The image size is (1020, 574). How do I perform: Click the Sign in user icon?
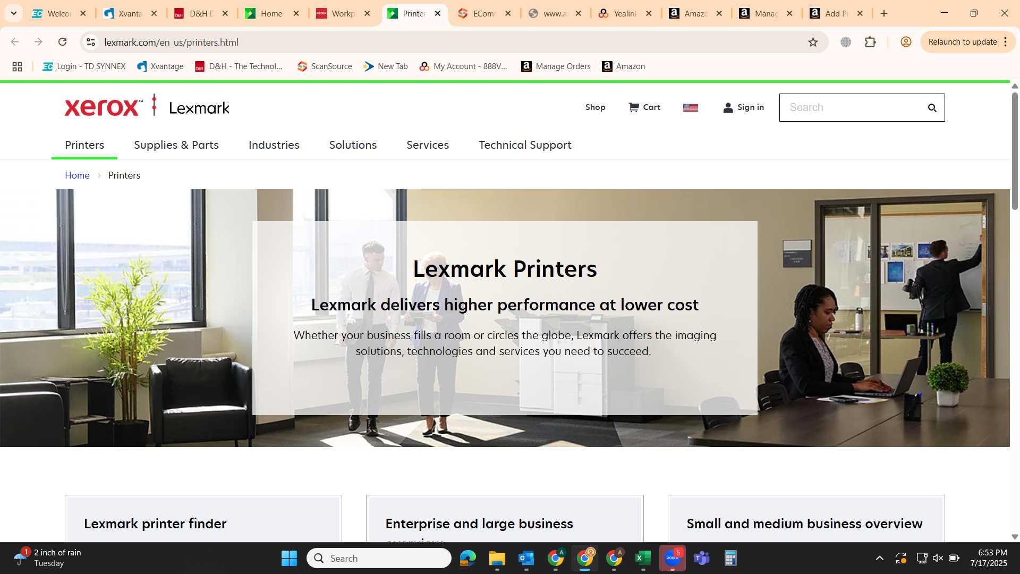pyautogui.click(x=728, y=108)
